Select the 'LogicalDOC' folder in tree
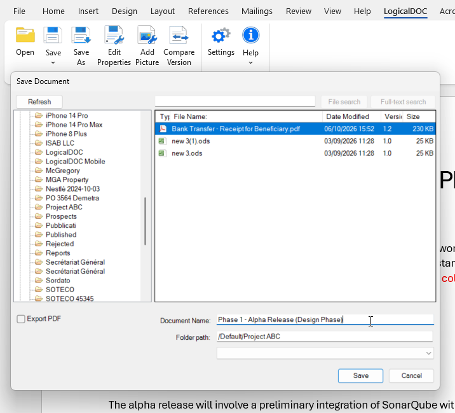The height and width of the screenshot is (413, 455). point(64,152)
